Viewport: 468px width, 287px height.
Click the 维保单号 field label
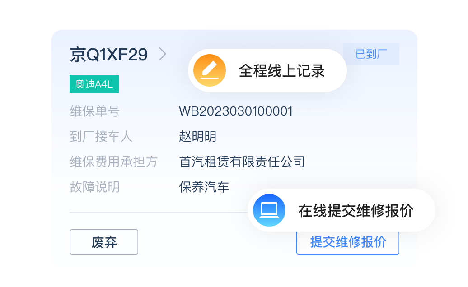click(95, 111)
